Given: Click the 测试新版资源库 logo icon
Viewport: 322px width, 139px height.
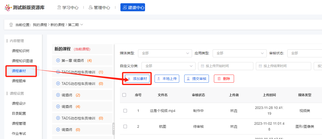Looking at the screenshot, I should point(8,8).
